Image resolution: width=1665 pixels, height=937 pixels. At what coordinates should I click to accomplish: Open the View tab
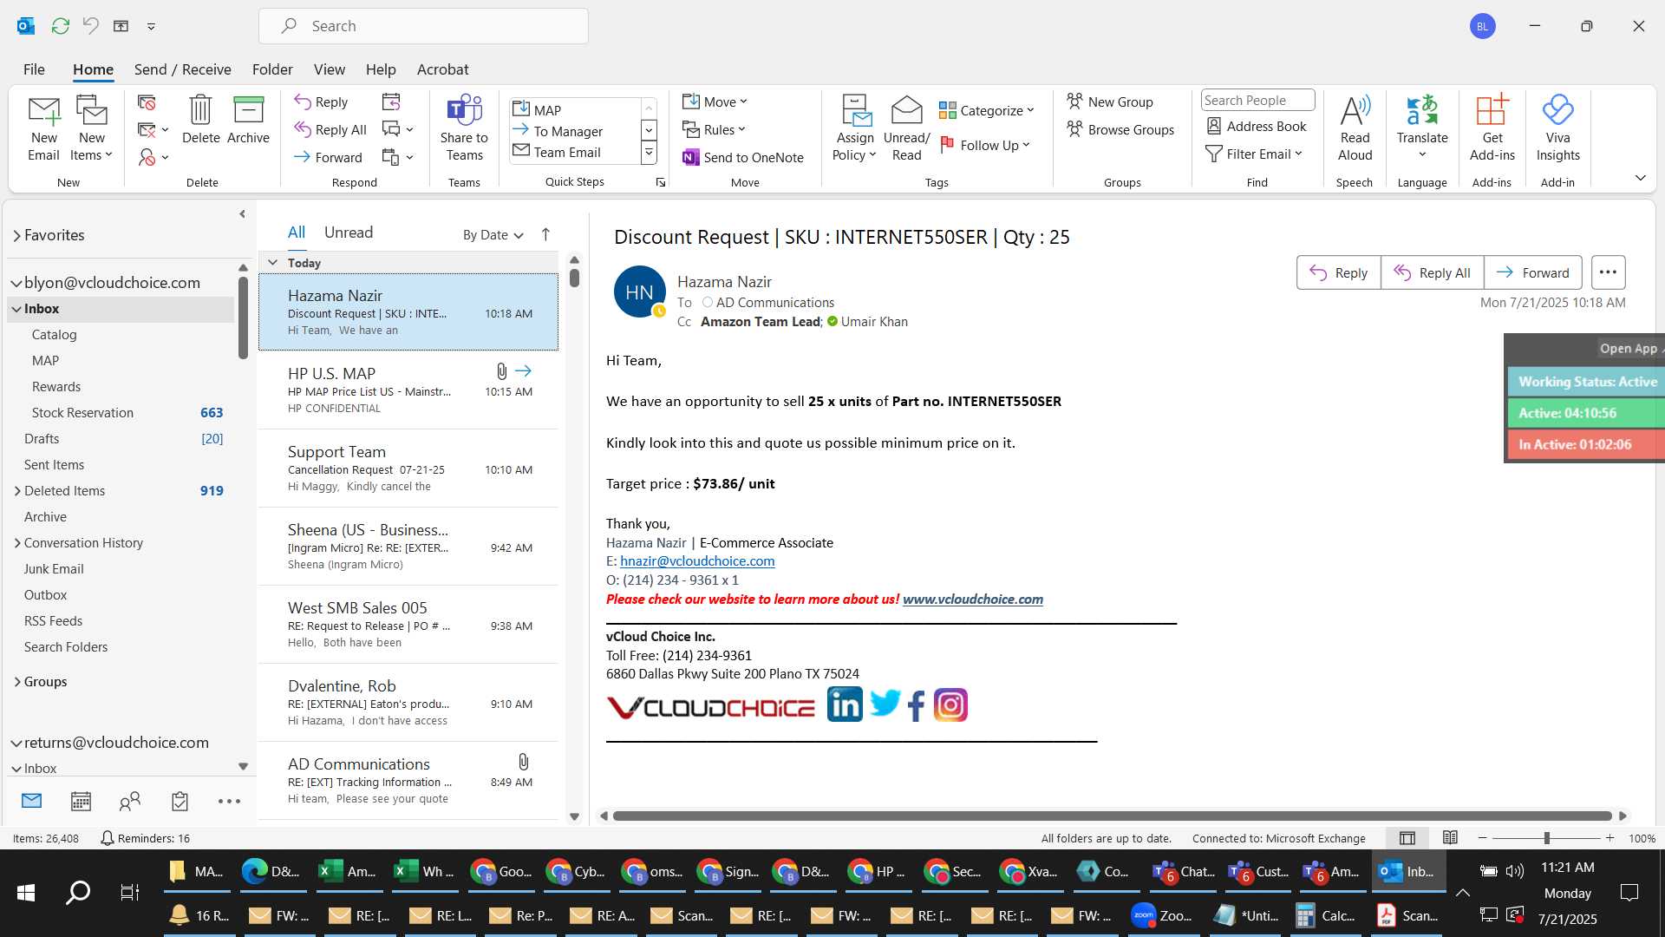coord(329,69)
